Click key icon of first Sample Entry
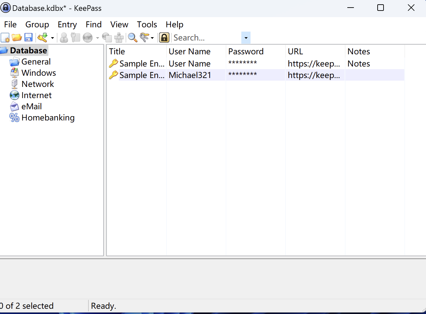 point(113,63)
